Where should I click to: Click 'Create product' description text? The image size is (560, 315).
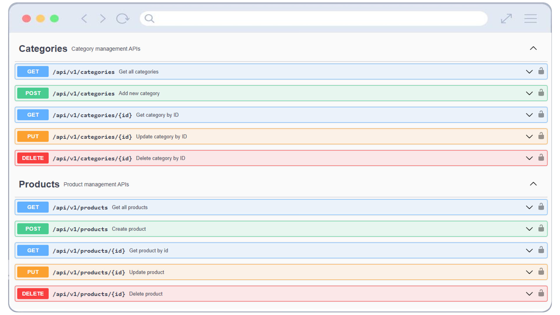tap(129, 229)
